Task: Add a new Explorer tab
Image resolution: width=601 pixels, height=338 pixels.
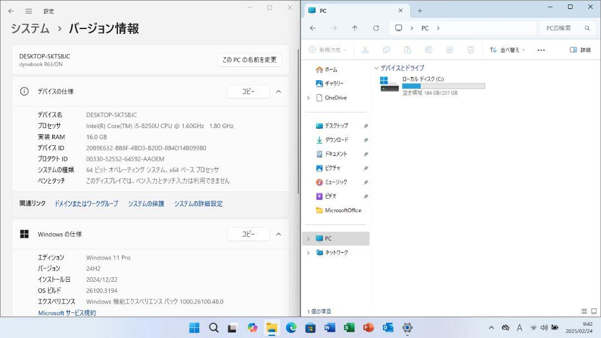Action: click(420, 11)
